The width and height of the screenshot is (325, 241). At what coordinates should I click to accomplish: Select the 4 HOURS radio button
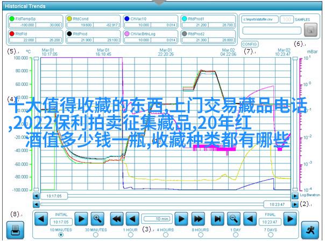point(165,235)
